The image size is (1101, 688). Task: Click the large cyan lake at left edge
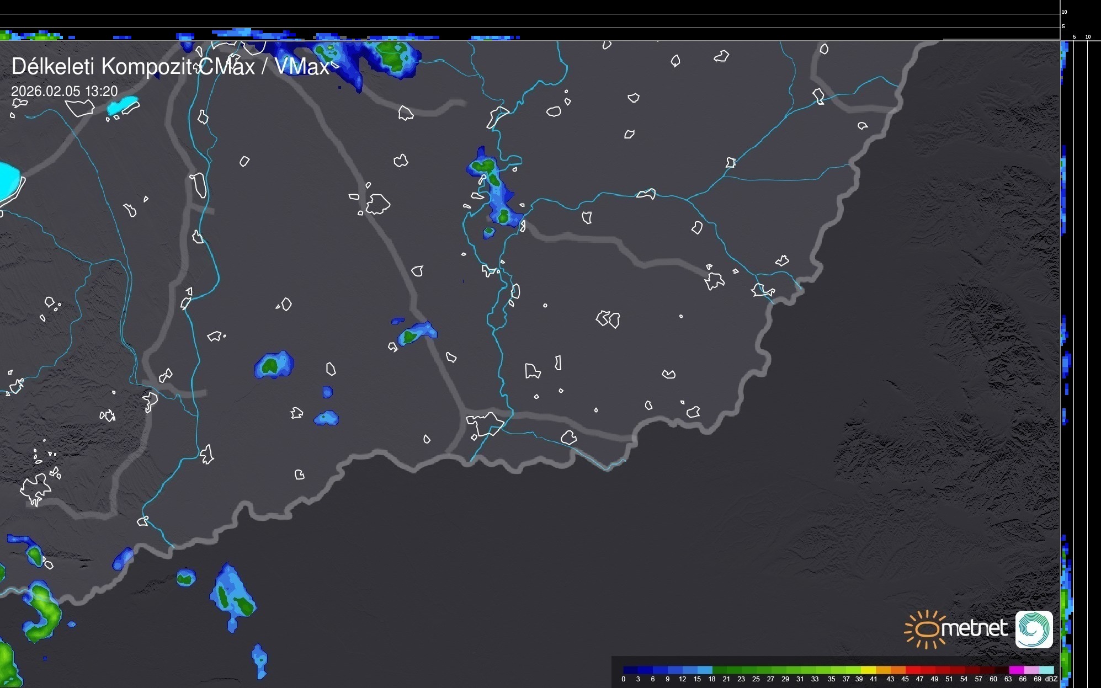click(x=8, y=181)
